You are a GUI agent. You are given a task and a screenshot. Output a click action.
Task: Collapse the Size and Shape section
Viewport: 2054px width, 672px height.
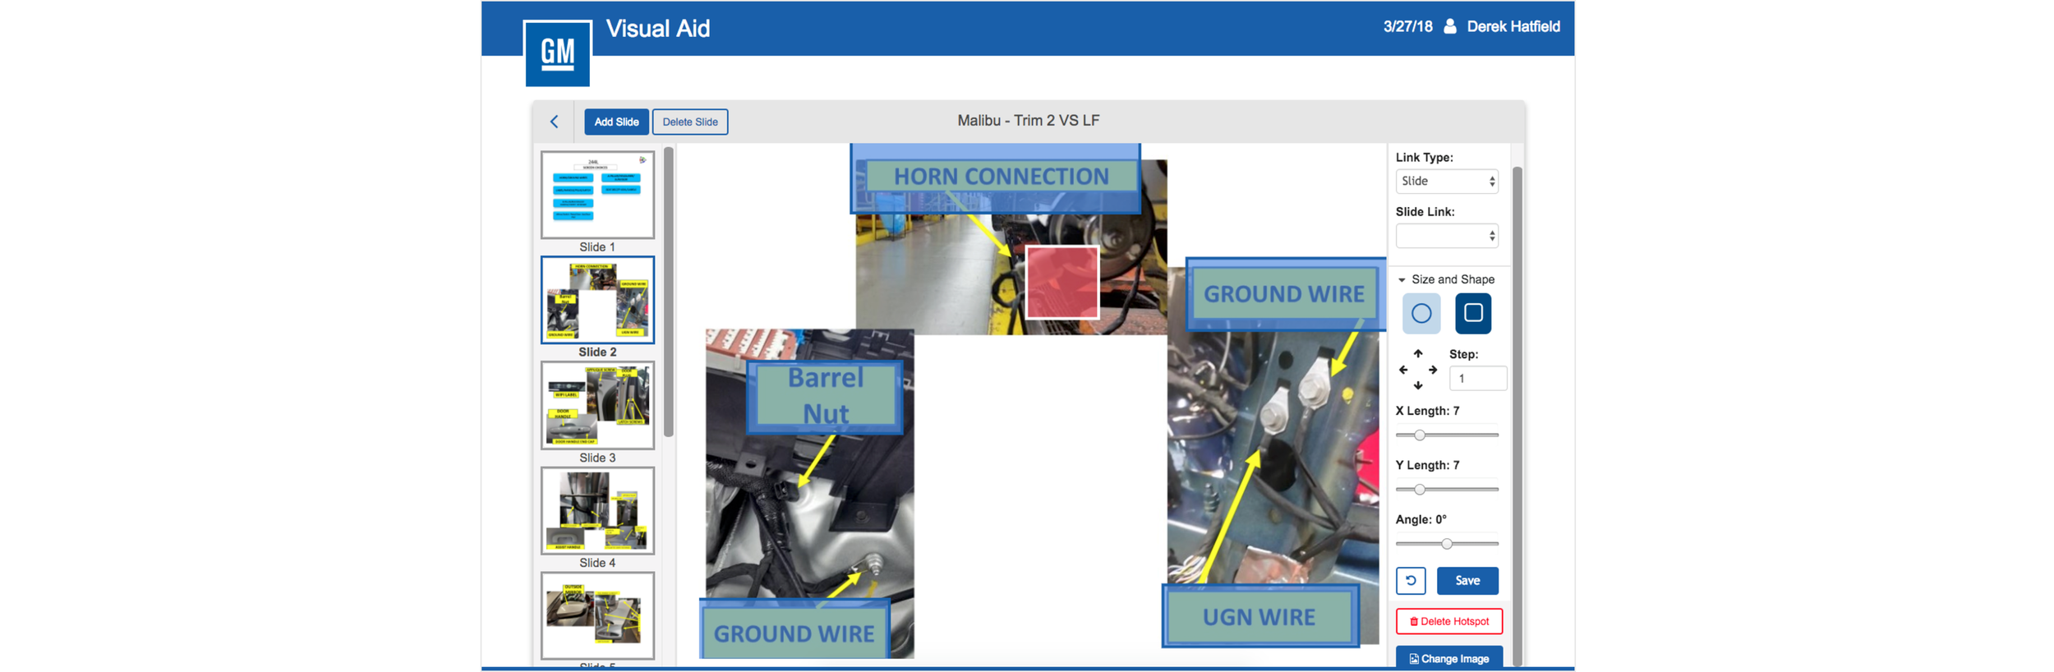pos(1446,279)
